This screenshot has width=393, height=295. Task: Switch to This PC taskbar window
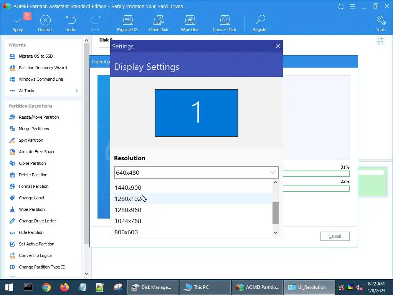coord(205,287)
